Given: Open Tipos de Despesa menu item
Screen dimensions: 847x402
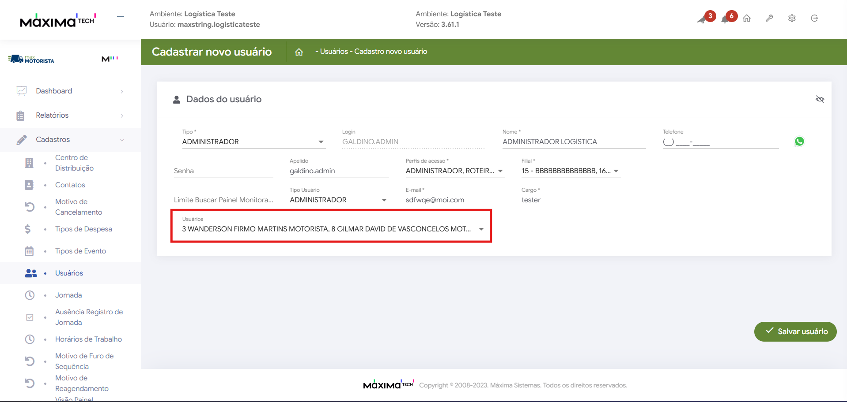Looking at the screenshot, I should click(x=83, y=229).
